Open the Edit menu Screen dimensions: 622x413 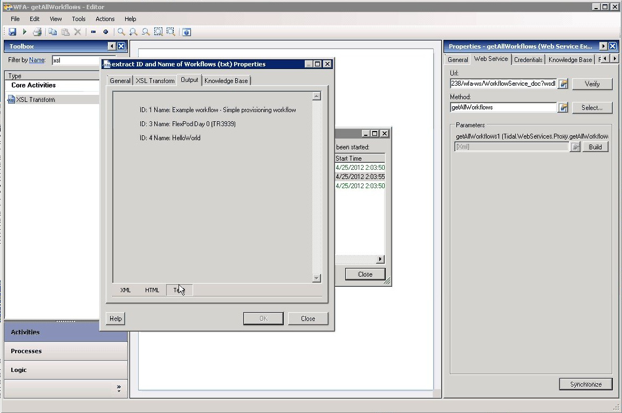[x=35, y=19]
